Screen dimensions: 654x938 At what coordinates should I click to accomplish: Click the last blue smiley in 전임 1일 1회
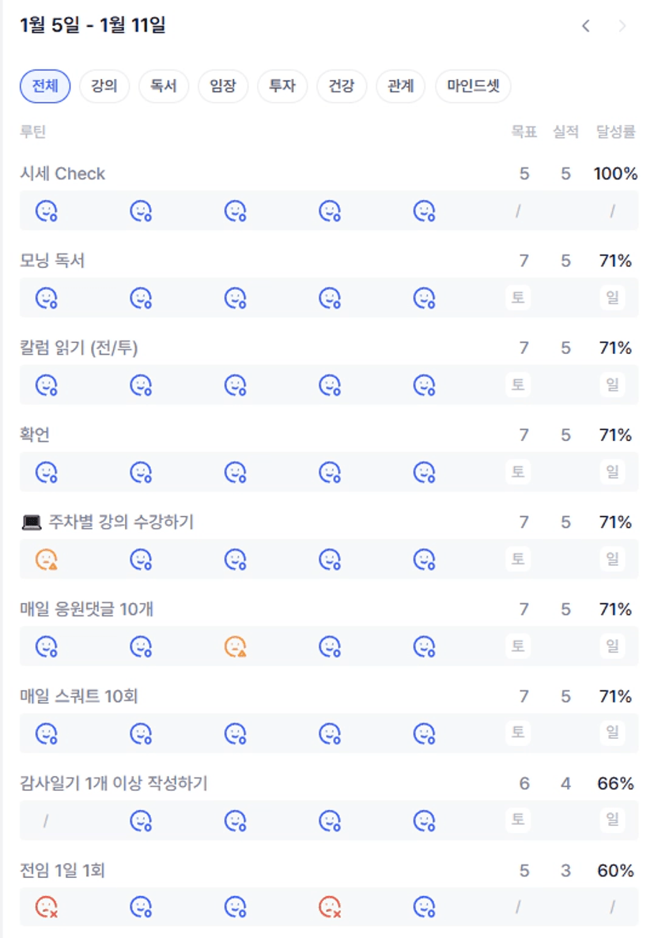(x=425, y=906)
